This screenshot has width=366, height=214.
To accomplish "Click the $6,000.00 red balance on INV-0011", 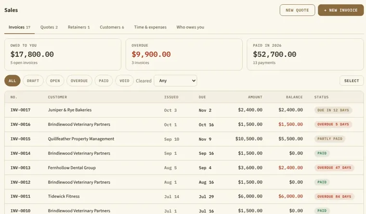I will coord(290,196).
